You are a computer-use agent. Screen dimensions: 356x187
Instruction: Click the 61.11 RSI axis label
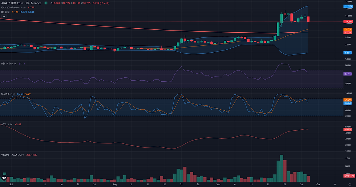click(x=348, y=74)
